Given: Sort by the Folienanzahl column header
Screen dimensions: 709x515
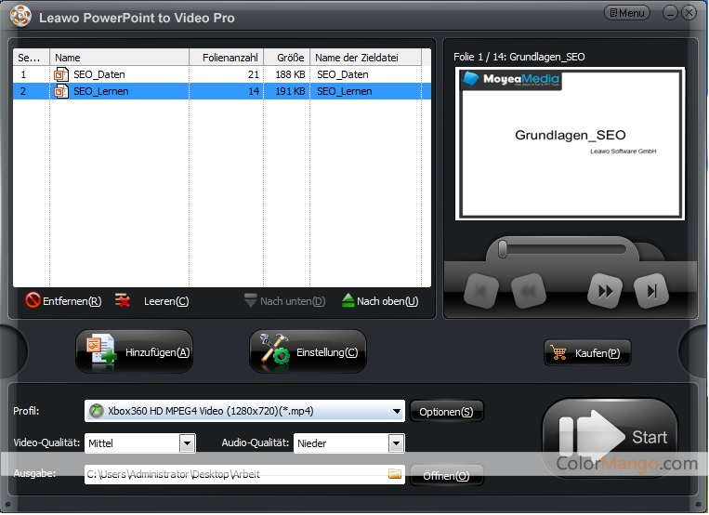Looking at the screenshot, I should tap(226, 58).
